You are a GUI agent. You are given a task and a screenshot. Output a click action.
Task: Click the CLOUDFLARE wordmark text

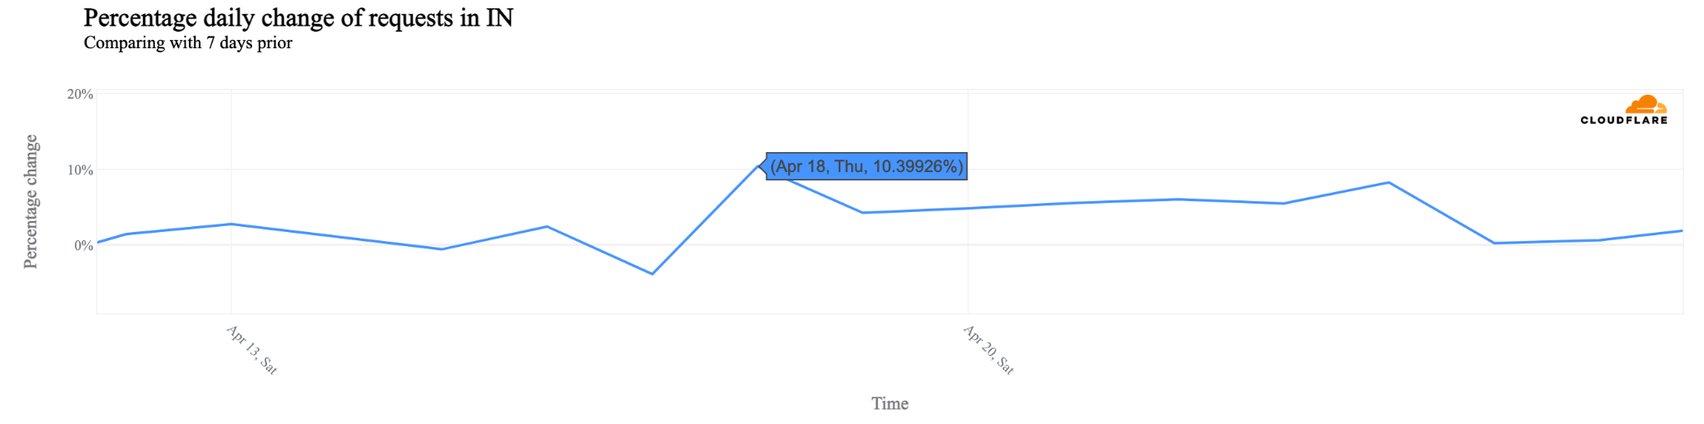point(1624,120)
